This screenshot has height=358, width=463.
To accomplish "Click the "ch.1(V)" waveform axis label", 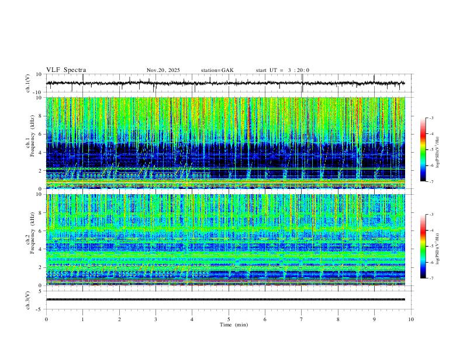I will pyautogui.click(x=28, y=83).
